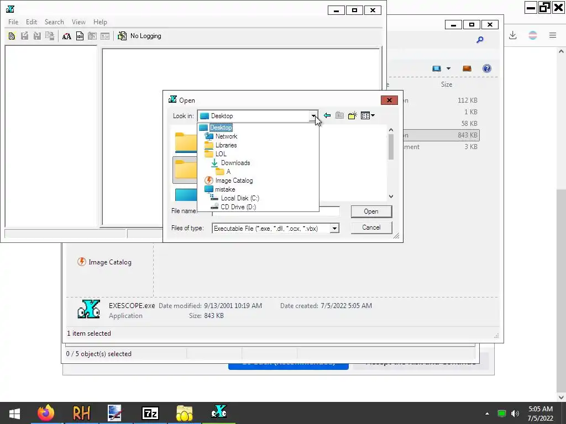Screen dimensions: 566x424
Task: Select Desktop in the Look in list
Action: [221, 128]
